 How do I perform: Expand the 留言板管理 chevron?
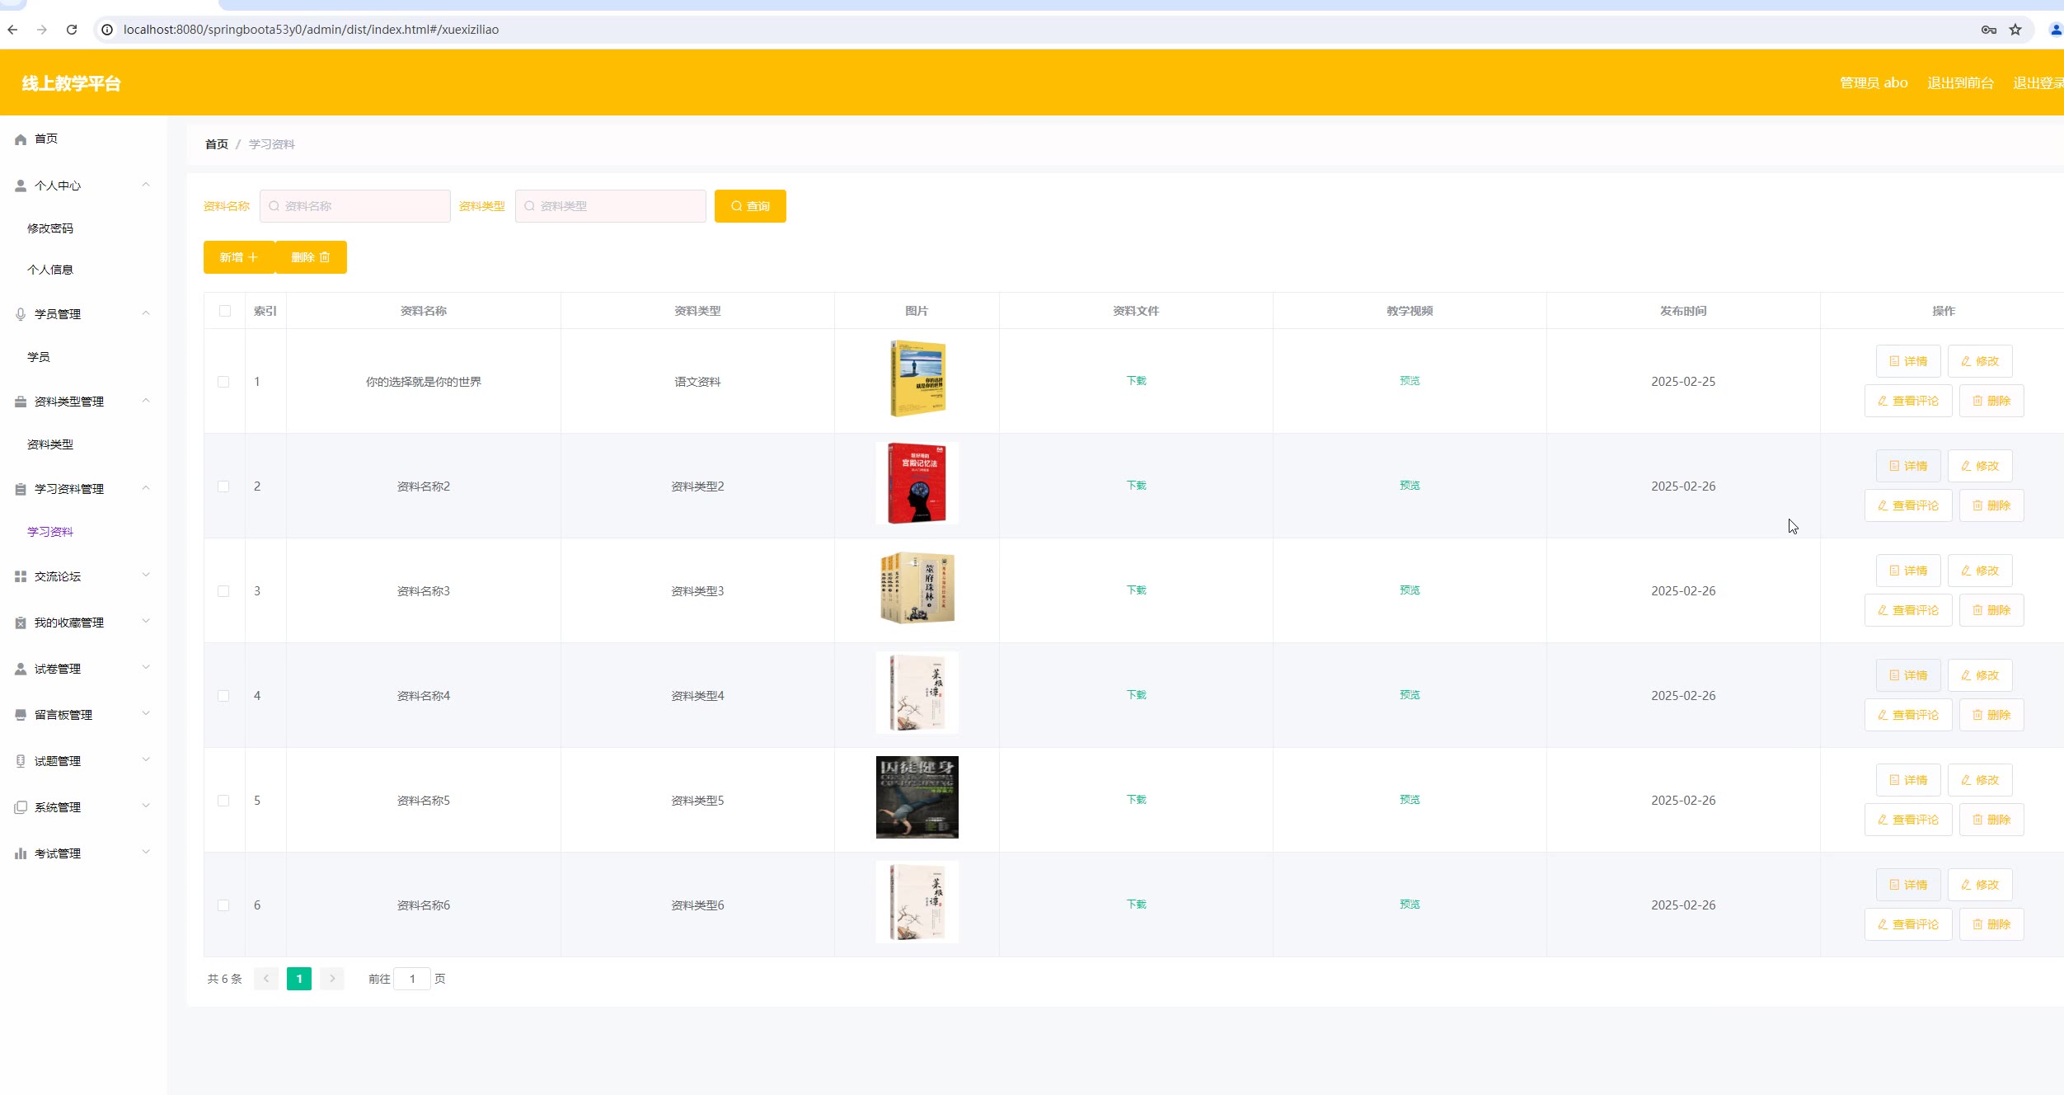(146, 714)
